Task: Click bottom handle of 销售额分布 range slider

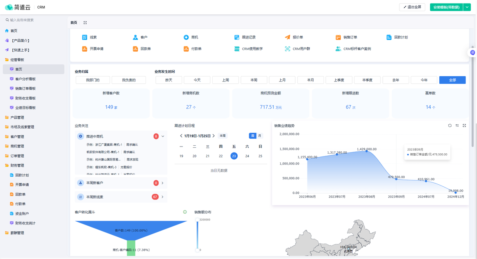Action: point(197,250)
